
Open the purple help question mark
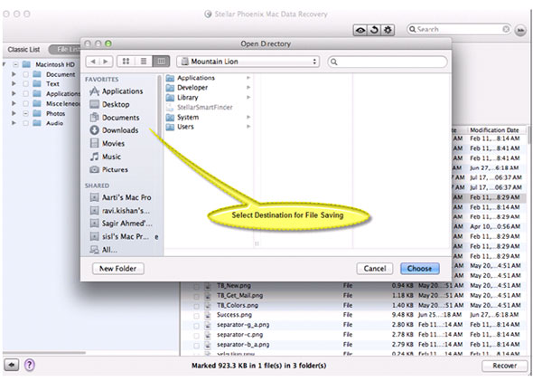pos(30,365)
